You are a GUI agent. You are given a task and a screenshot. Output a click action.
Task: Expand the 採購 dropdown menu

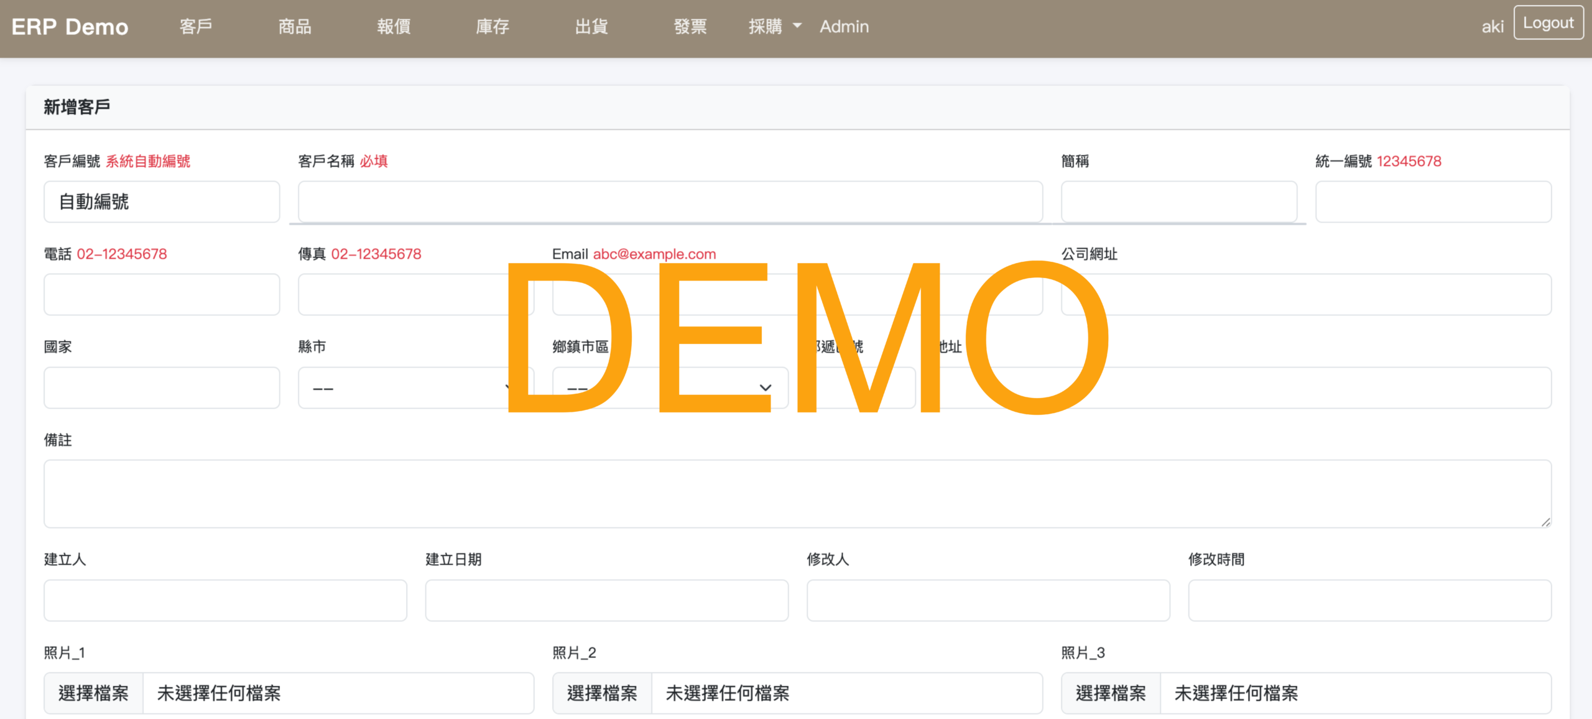[x=775, y=27]
